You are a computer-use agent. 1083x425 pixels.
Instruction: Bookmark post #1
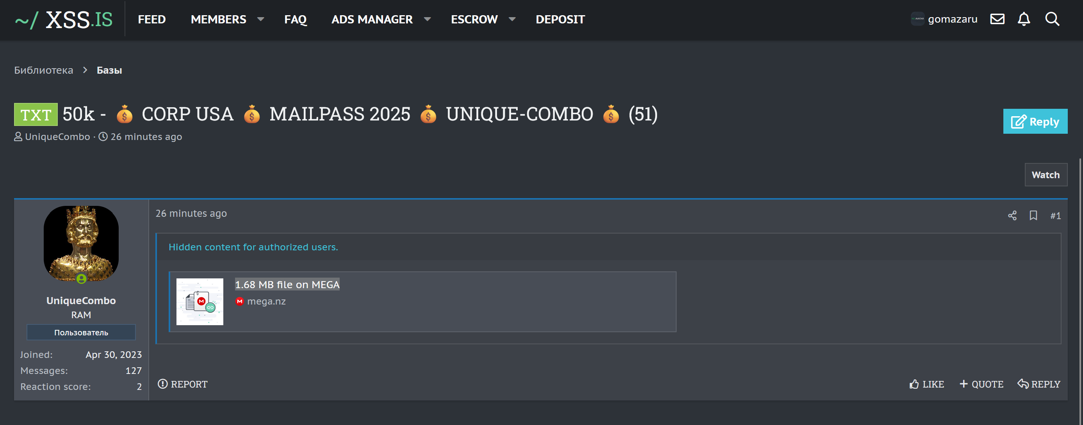pyautogui.click(x=1033, y=216)
